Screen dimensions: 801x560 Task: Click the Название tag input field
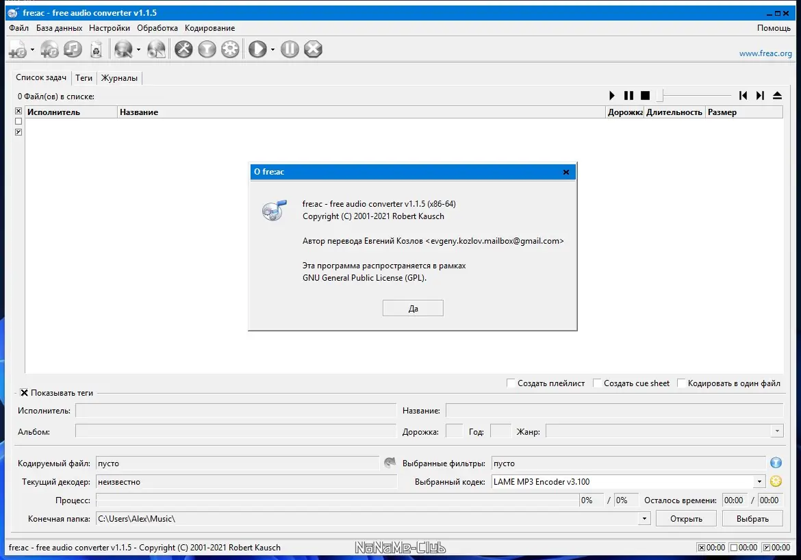(614, 410)
